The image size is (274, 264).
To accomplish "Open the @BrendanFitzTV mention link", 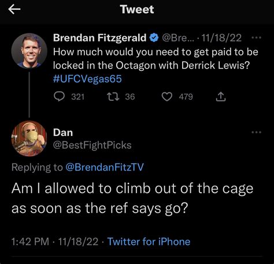I will coord(105,167).
